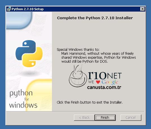This screenshot has width=151, height=129.
Task: Click the yellow rounded square banner graphic
Action: point(39,95)
